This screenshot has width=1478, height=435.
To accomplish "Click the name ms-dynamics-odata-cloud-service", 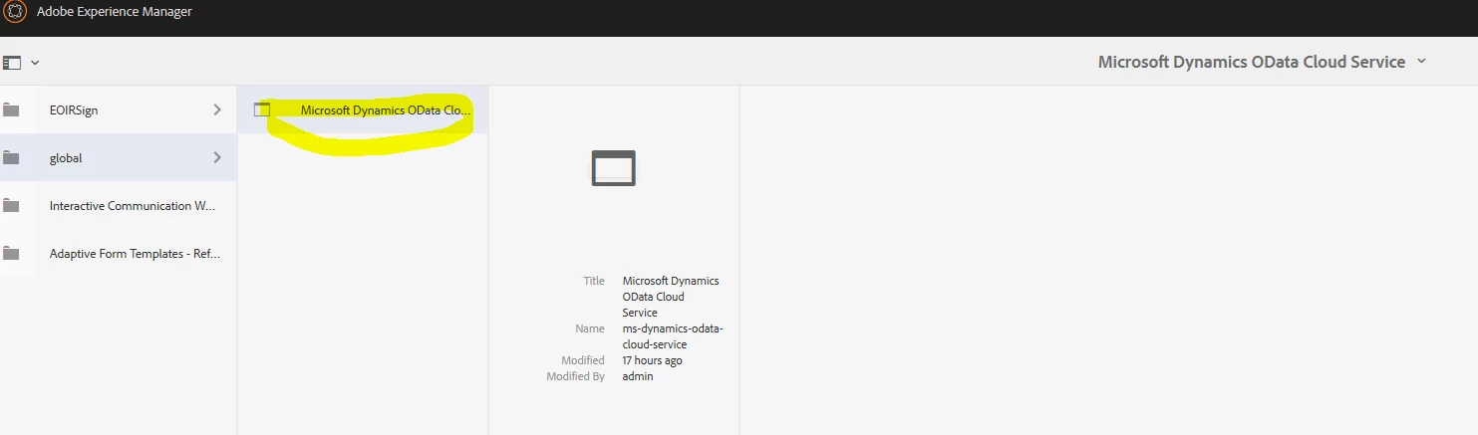I will [673, 336].
